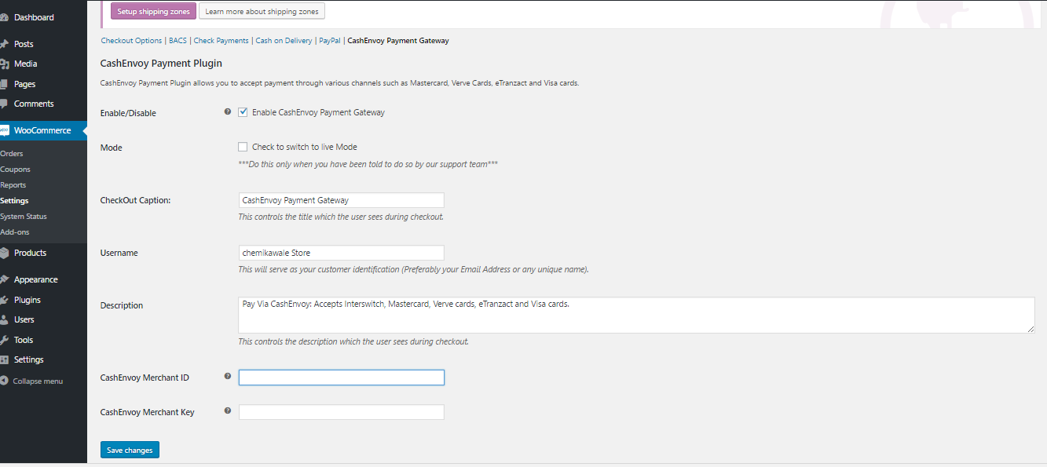Open the Checkout Options link

click(x=131, y=41)
